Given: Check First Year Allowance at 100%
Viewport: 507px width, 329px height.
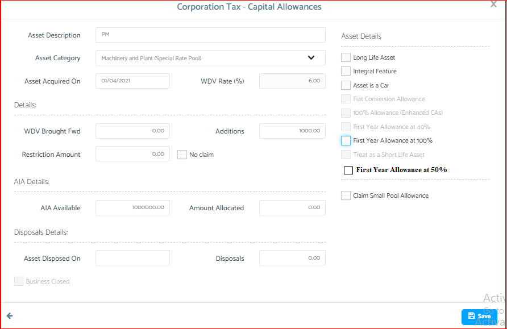Looking at the screenshot, I should pyautogui.click(x=346, y=140).
